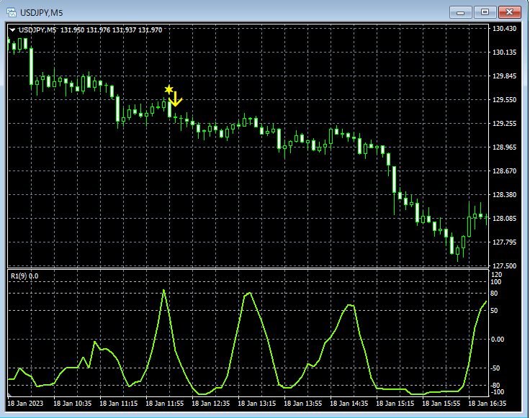Click time label 18 Jan 14:35

point(349,404)
